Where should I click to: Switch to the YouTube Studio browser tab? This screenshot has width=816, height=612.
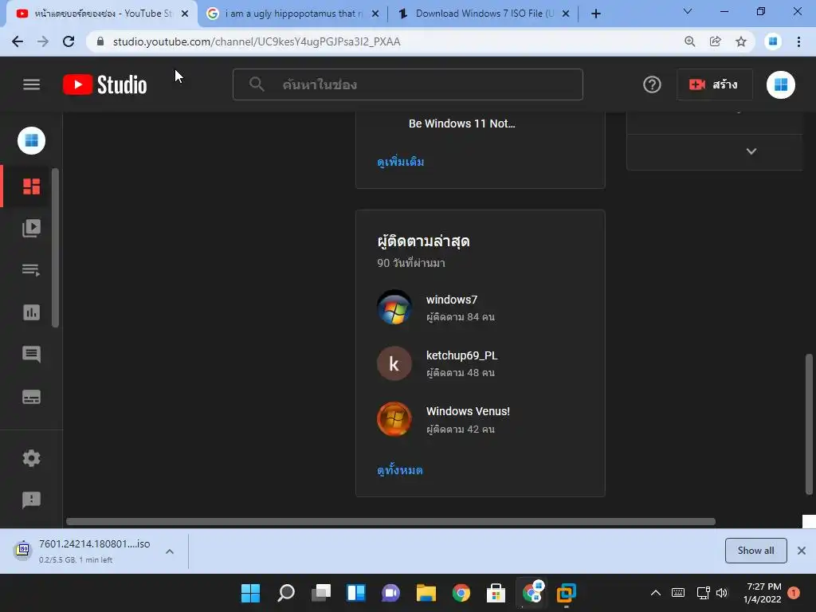(101, 14)
